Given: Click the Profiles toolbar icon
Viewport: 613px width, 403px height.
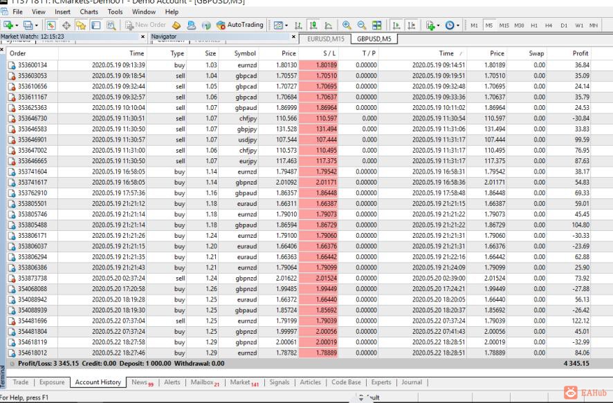Looking at the screenshot, I should (x=28, y=26).
